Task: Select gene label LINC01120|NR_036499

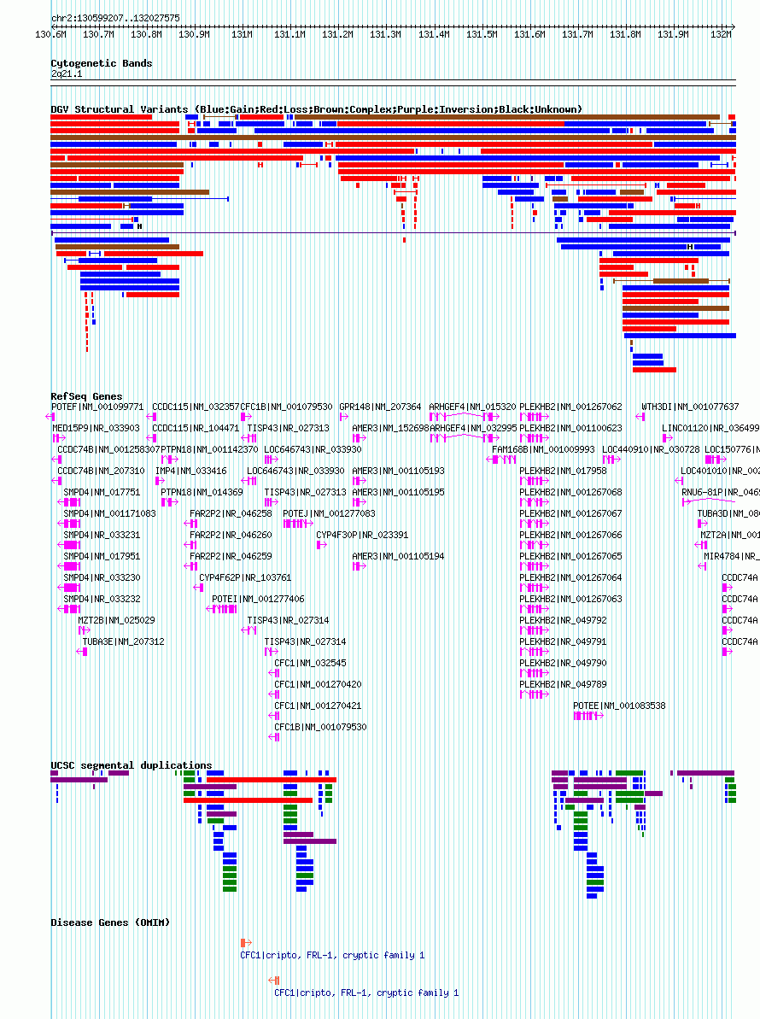Action: click(x=710, y=428)
